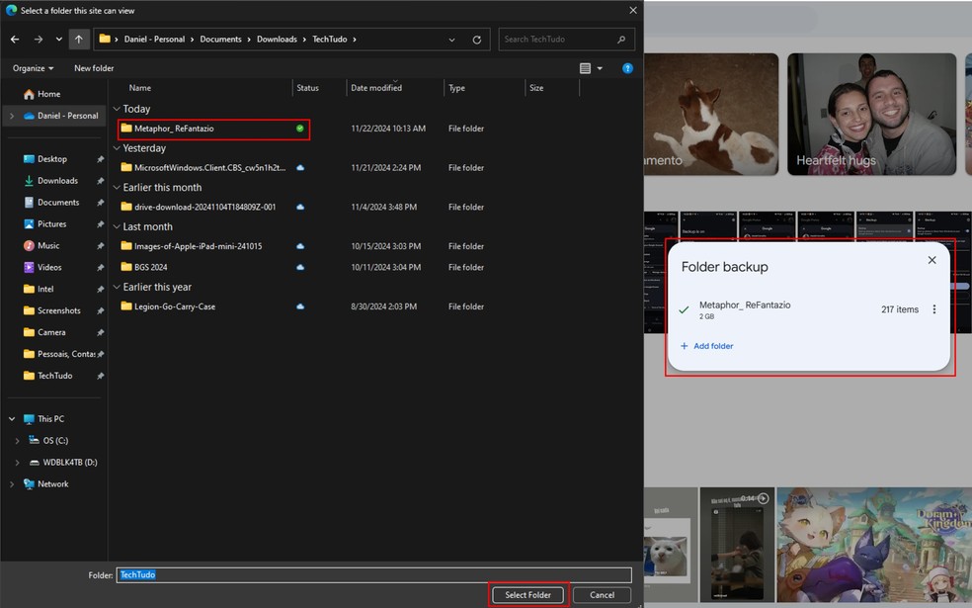Select the Metaphor_ ReFantazio folder
This screenshot has height=608, width=972.
[174, 129]
